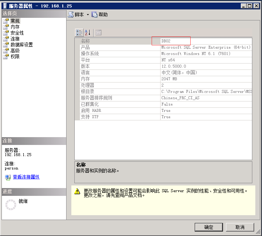
Task: Open the 安全性 page
Action: (x=17, y=33)
